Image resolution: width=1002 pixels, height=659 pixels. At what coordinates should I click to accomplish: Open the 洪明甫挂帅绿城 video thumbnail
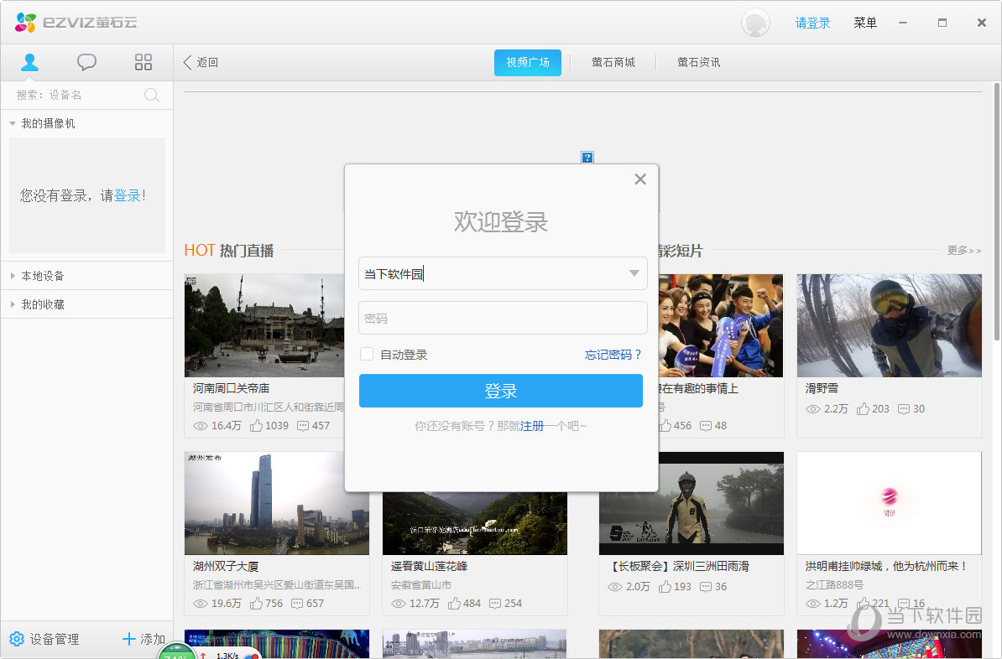[889, 503]
